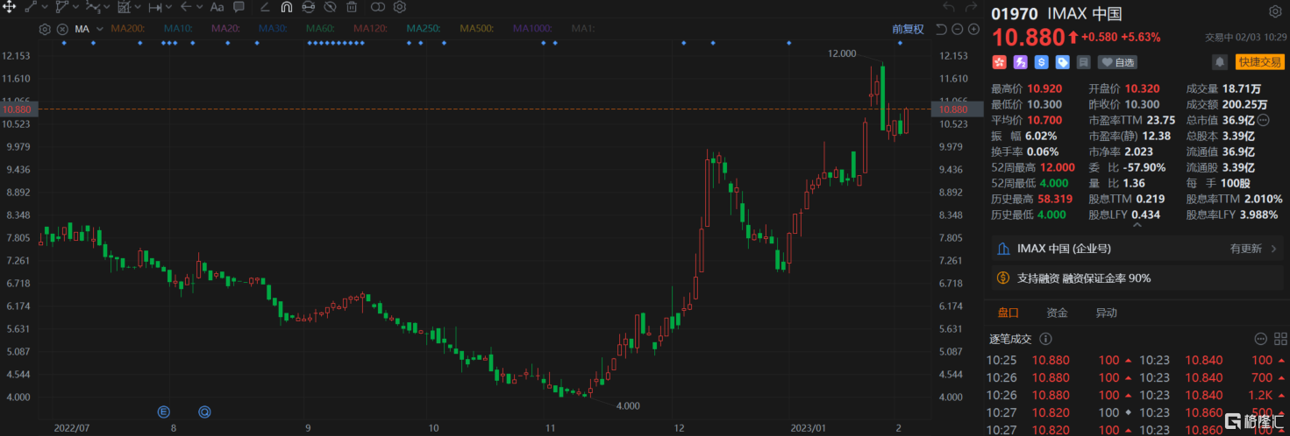Reset chart view with rotate arrow
Viewport: 1290px width, 436px height.
coord(941,29)
